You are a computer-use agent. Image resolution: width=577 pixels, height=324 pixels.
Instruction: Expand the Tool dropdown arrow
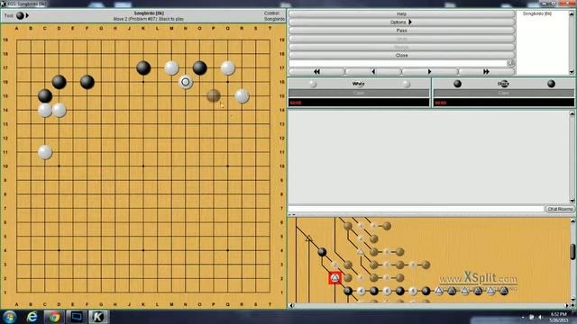coord(27,16)
